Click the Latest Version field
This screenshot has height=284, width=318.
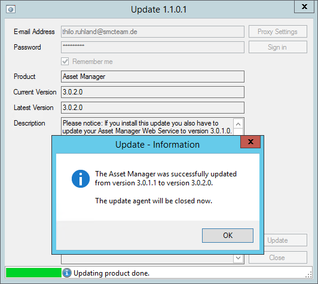click(152, 108)
